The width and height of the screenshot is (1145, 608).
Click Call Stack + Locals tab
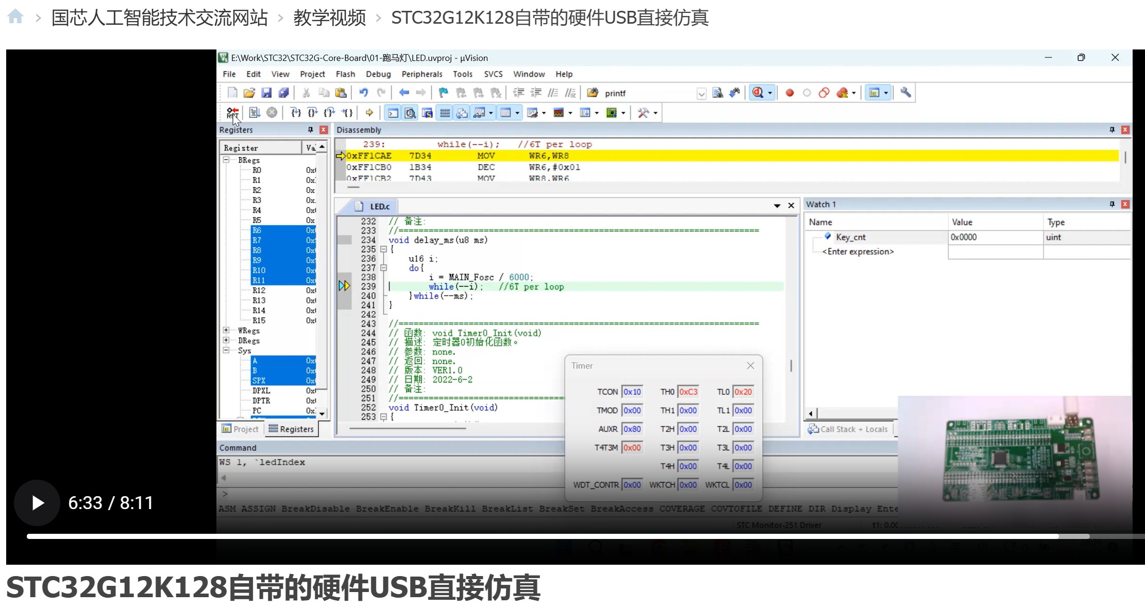pyautogui.click(x=848, y=429)
